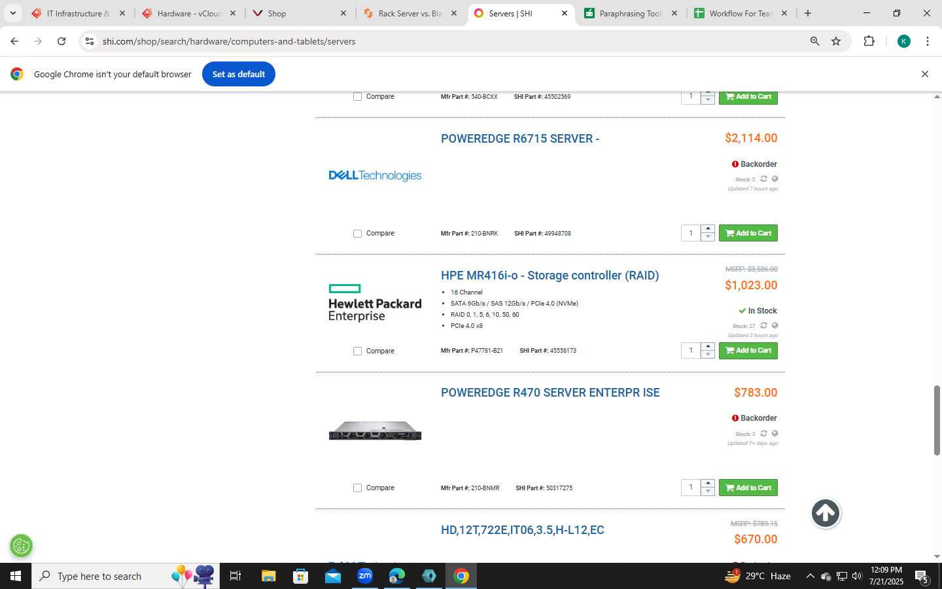Decrease quantity for HPE MR416i-o
The height and width of the screenshot is (589, 942).
(x=708, y=354)
